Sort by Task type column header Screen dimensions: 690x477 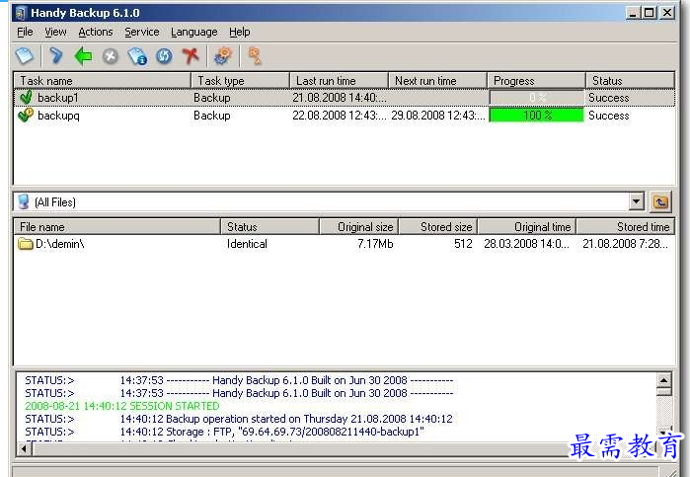tap(240, 81)
